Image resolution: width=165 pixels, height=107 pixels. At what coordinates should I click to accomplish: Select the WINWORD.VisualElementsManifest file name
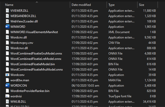pos(34,32)
